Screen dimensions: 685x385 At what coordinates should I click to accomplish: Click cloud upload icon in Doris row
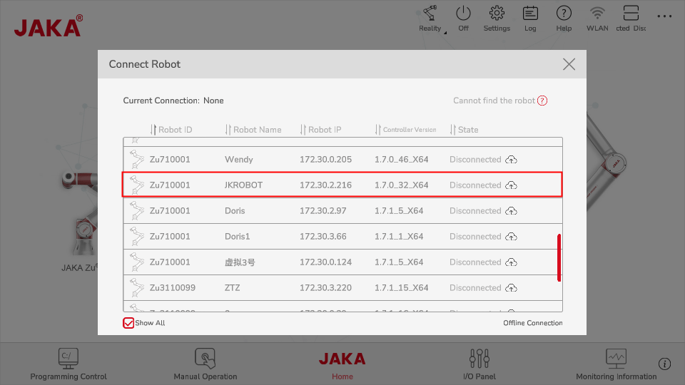pyautogui.click(x=511, y=211)
